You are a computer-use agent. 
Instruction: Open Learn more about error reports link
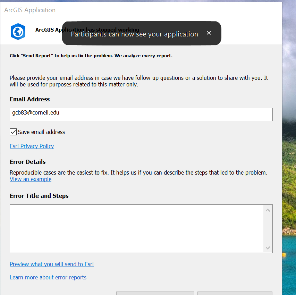pyautogui.click(x=48, y=277)
